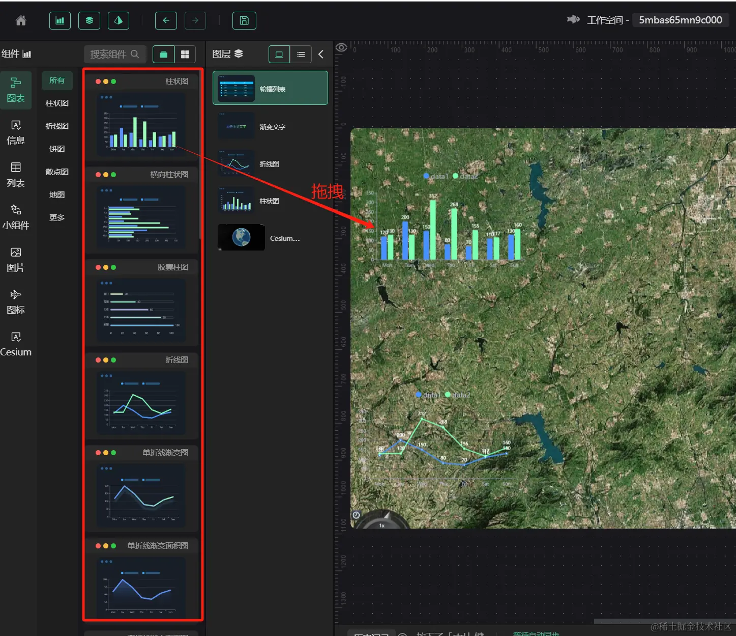Collapse the layers panel with chevron
Image resolution: width=736 pixels, height=636 pixels.
click(321, 54)
